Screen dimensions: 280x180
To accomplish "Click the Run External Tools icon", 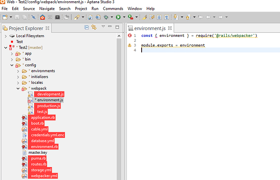I will tap(131, 17).
